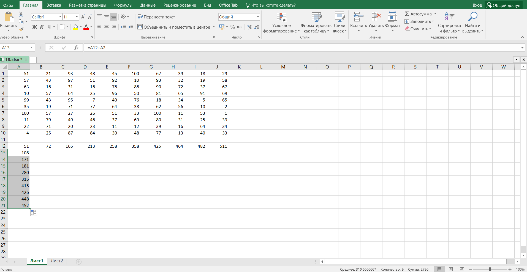The width and height of the screenshot is (527, 272).
Task: Click the zoom slider handle
Action: point(490,269)
